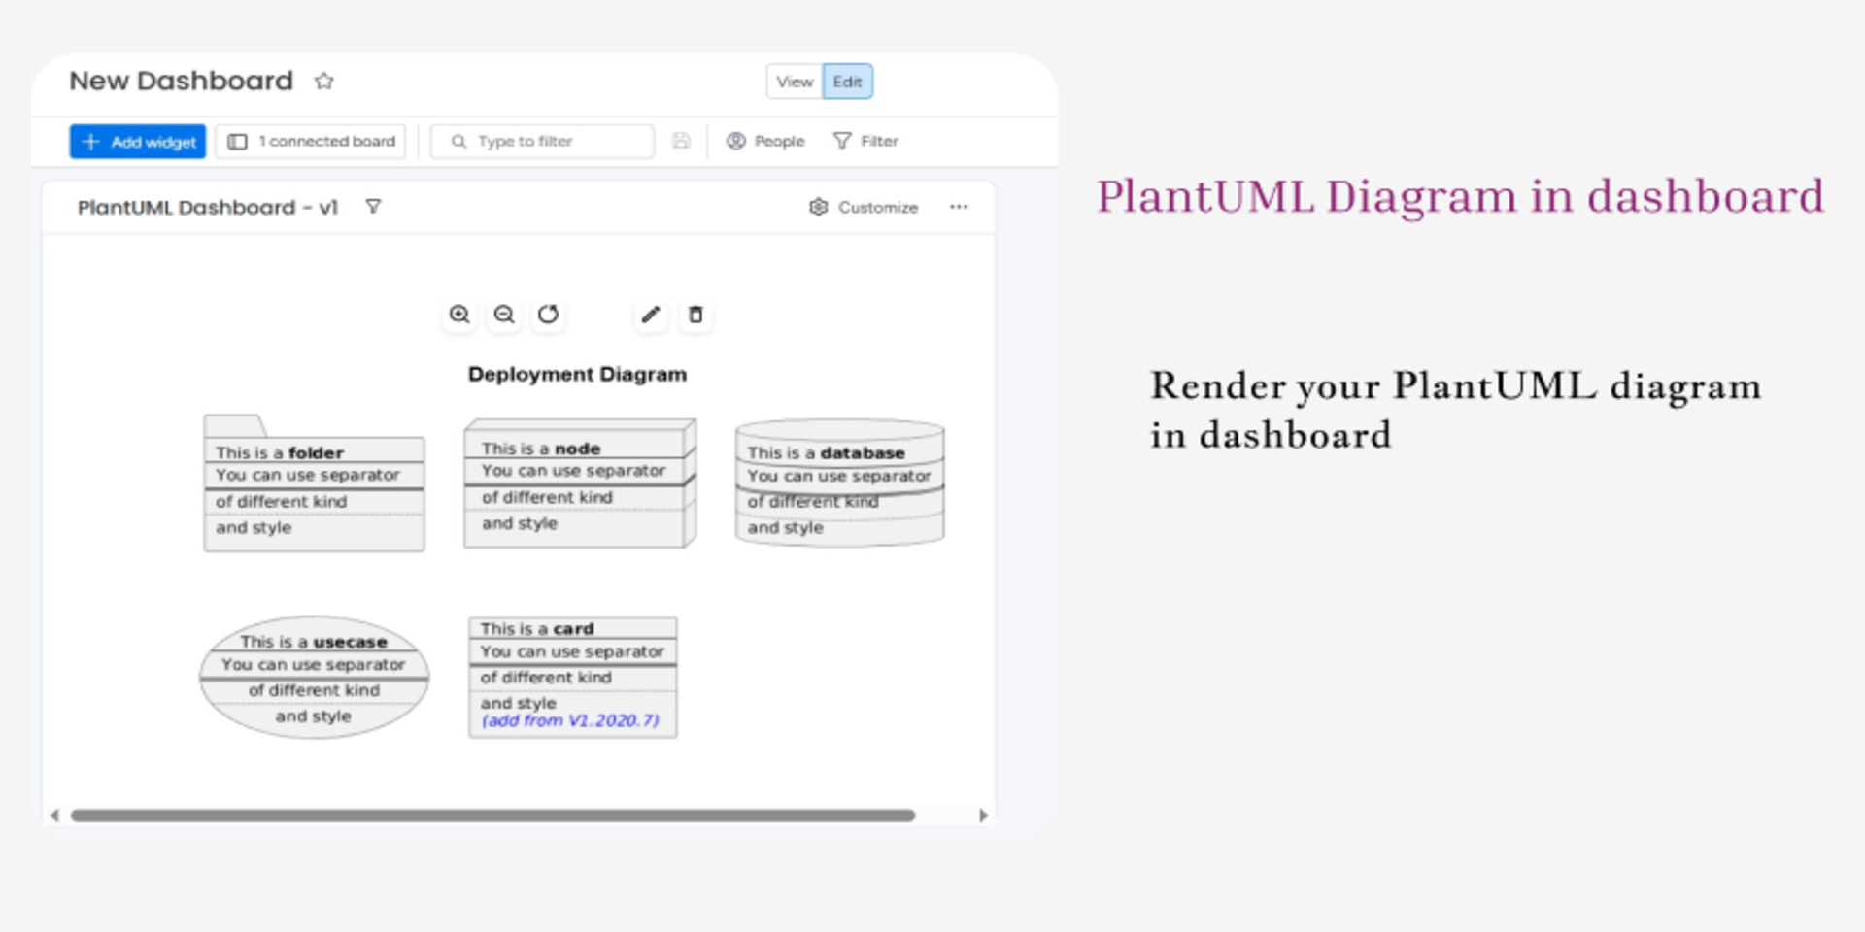
Task: Open the People filter
Action: point(766,142)
